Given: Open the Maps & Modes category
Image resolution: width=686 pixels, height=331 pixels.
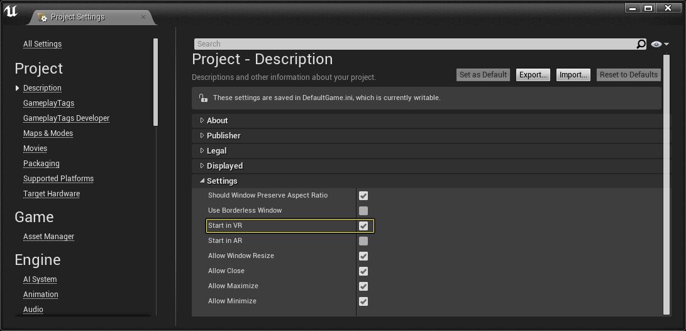Looking at the screenshot, I should coord(48,133).
